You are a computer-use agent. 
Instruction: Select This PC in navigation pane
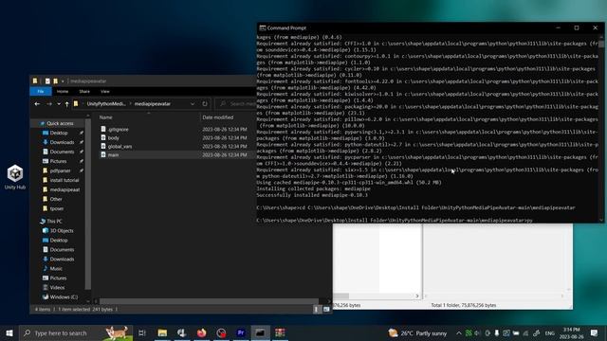pyautogui.click(x=54, y=222)
